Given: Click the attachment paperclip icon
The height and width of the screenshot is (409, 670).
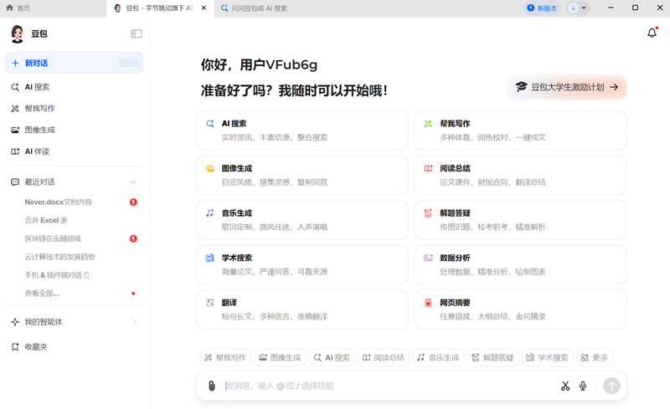Looking at the screenshot, I should [212, 386].
